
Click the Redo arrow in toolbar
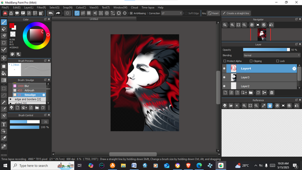[x=58, y=13]
